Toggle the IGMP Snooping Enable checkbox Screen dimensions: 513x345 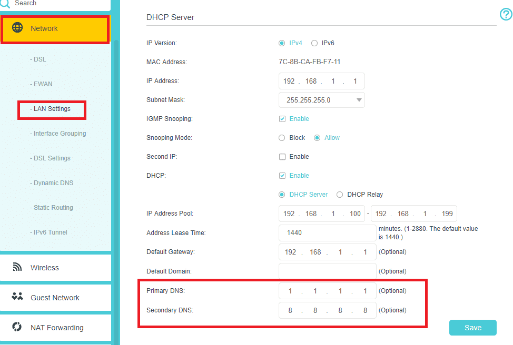[282, 119]
